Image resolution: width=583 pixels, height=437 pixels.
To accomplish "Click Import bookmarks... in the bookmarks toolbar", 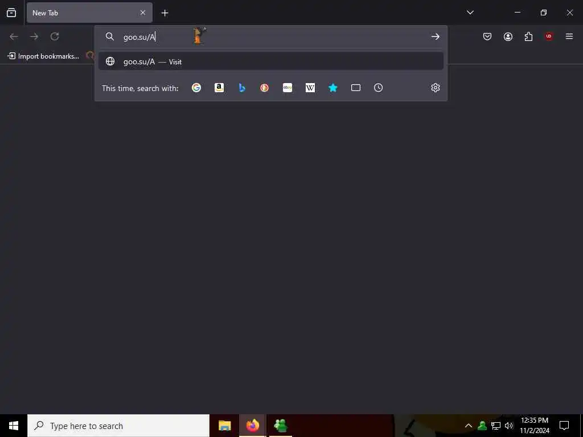I will pyautogui.click(x=43, y=56).
